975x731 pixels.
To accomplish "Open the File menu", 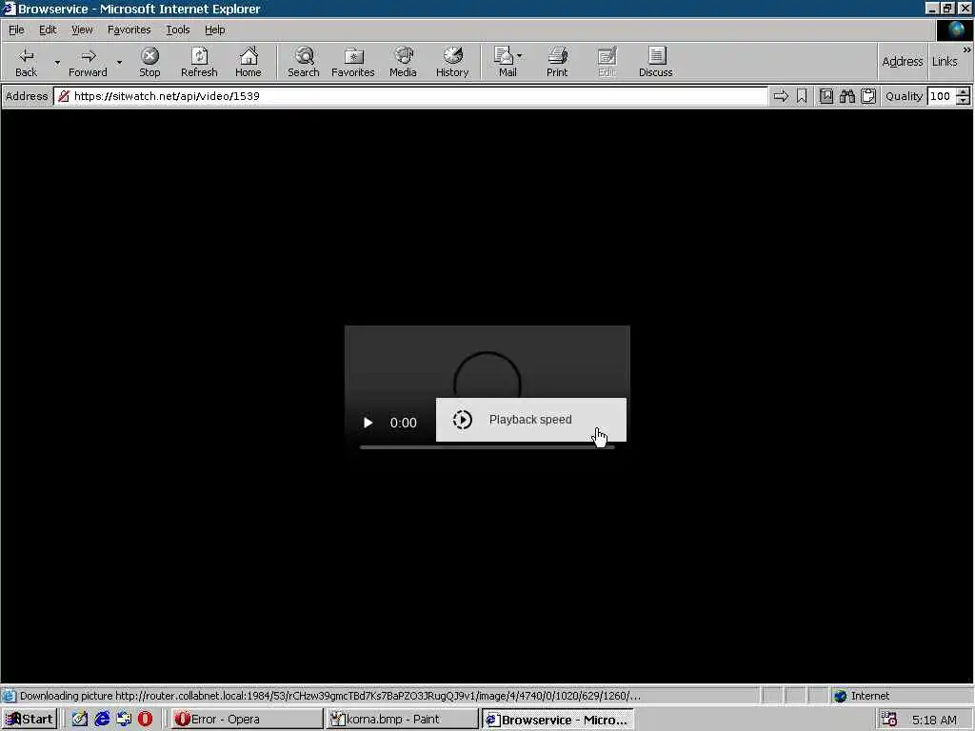I will [16, 30].
